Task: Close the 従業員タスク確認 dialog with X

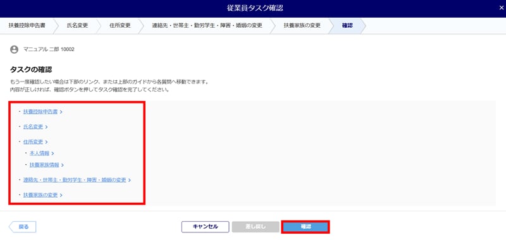Action: pos(501,8)
